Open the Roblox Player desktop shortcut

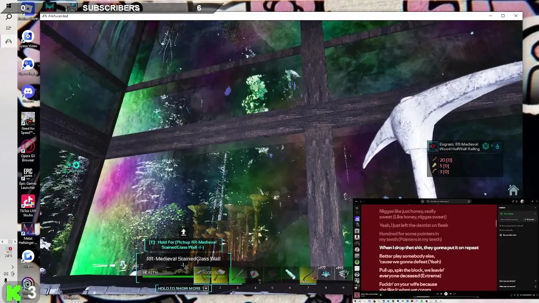pos(28,12)
